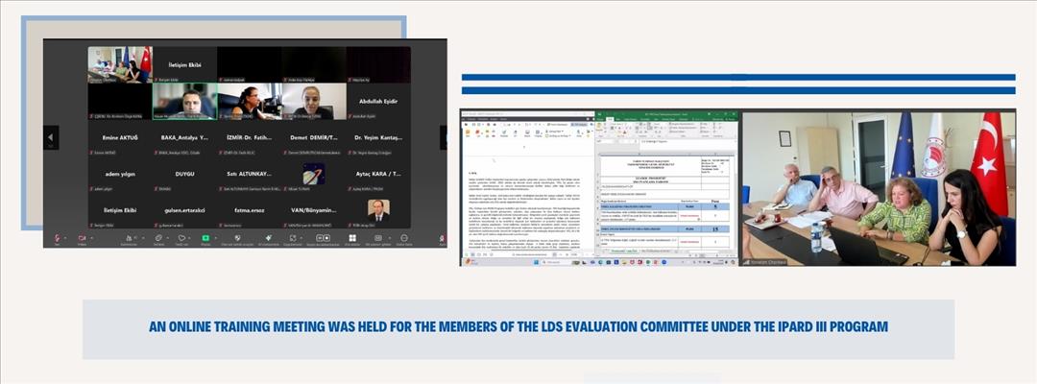Expand the caret next to Apps
This screenshot has width=1037, height=384.
coord(301,237)
